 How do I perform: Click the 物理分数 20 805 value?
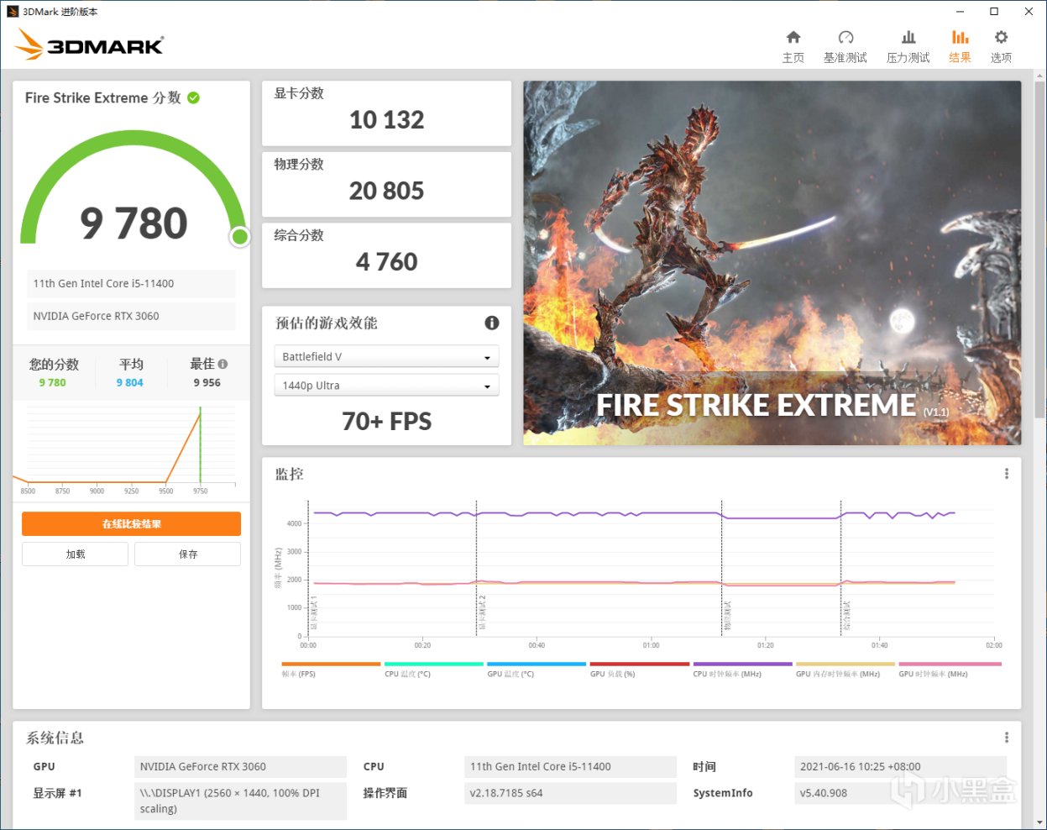386,191
